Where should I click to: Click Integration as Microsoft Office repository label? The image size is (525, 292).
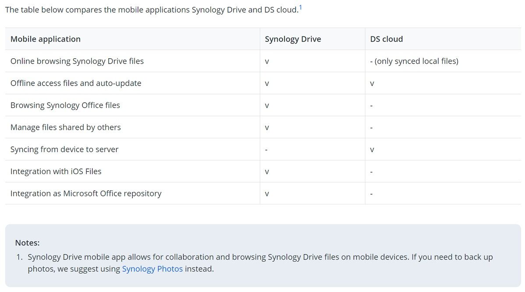point(86,193)
